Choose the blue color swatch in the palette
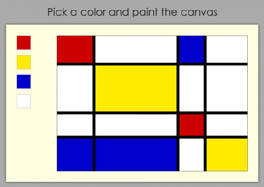The image size is (264, 187). 24,82
